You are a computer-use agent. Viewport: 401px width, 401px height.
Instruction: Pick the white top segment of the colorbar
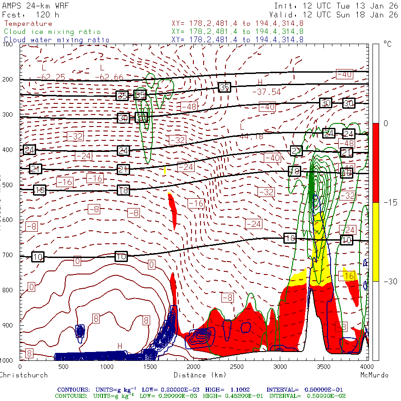[376, 84]
